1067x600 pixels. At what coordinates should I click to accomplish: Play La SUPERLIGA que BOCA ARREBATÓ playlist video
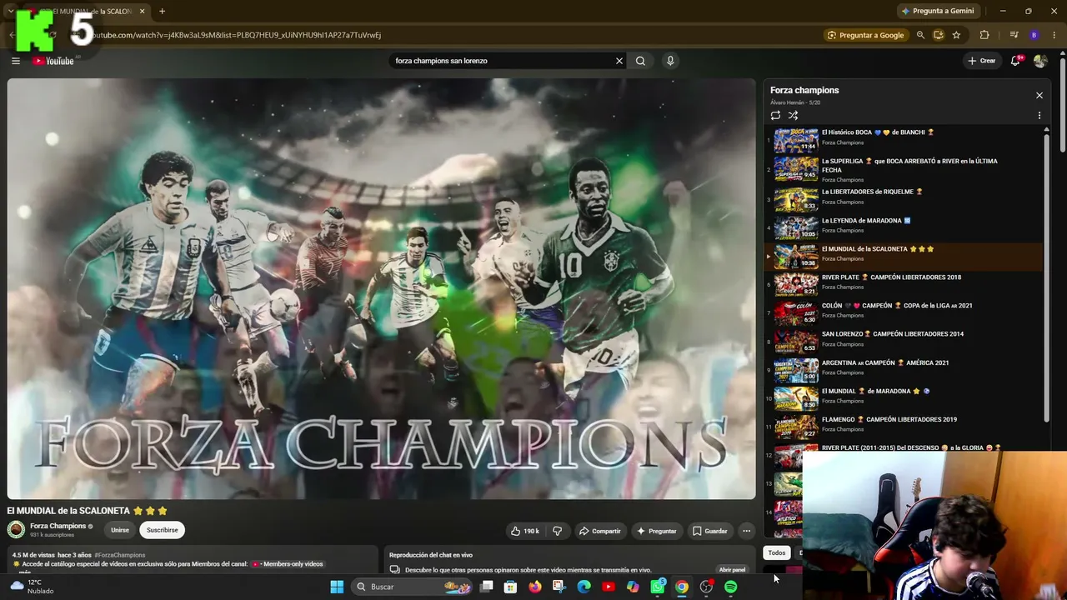click(x=903, y=169)
